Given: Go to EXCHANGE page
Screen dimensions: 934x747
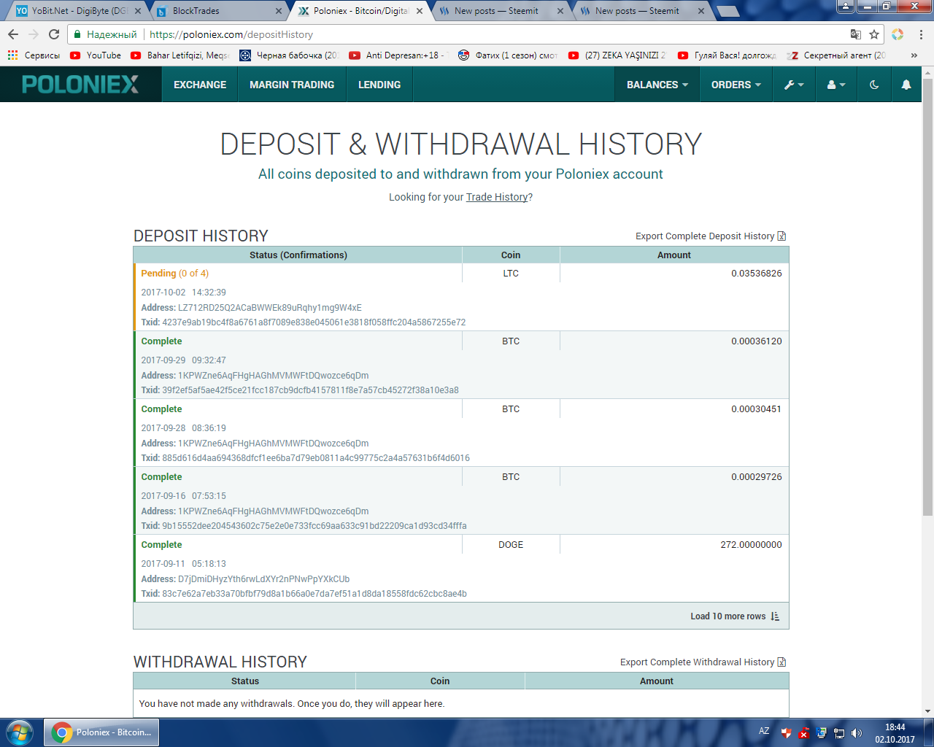Looking at the screenshot, I should [200, 85].
